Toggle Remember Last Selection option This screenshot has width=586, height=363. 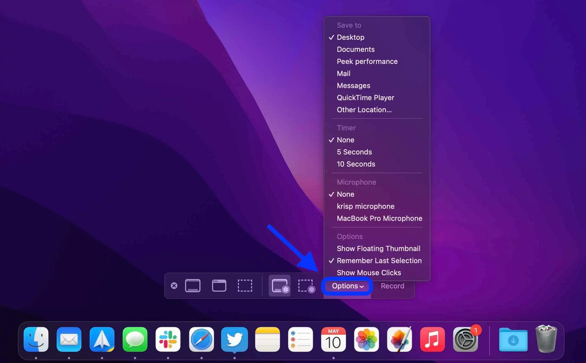click(379, 261)
